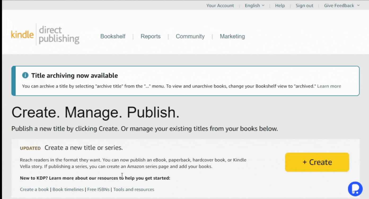Image resolution: width=369 pixels, height=199 pixels.
Task: Sign out of the account
Action: point(304,6)
